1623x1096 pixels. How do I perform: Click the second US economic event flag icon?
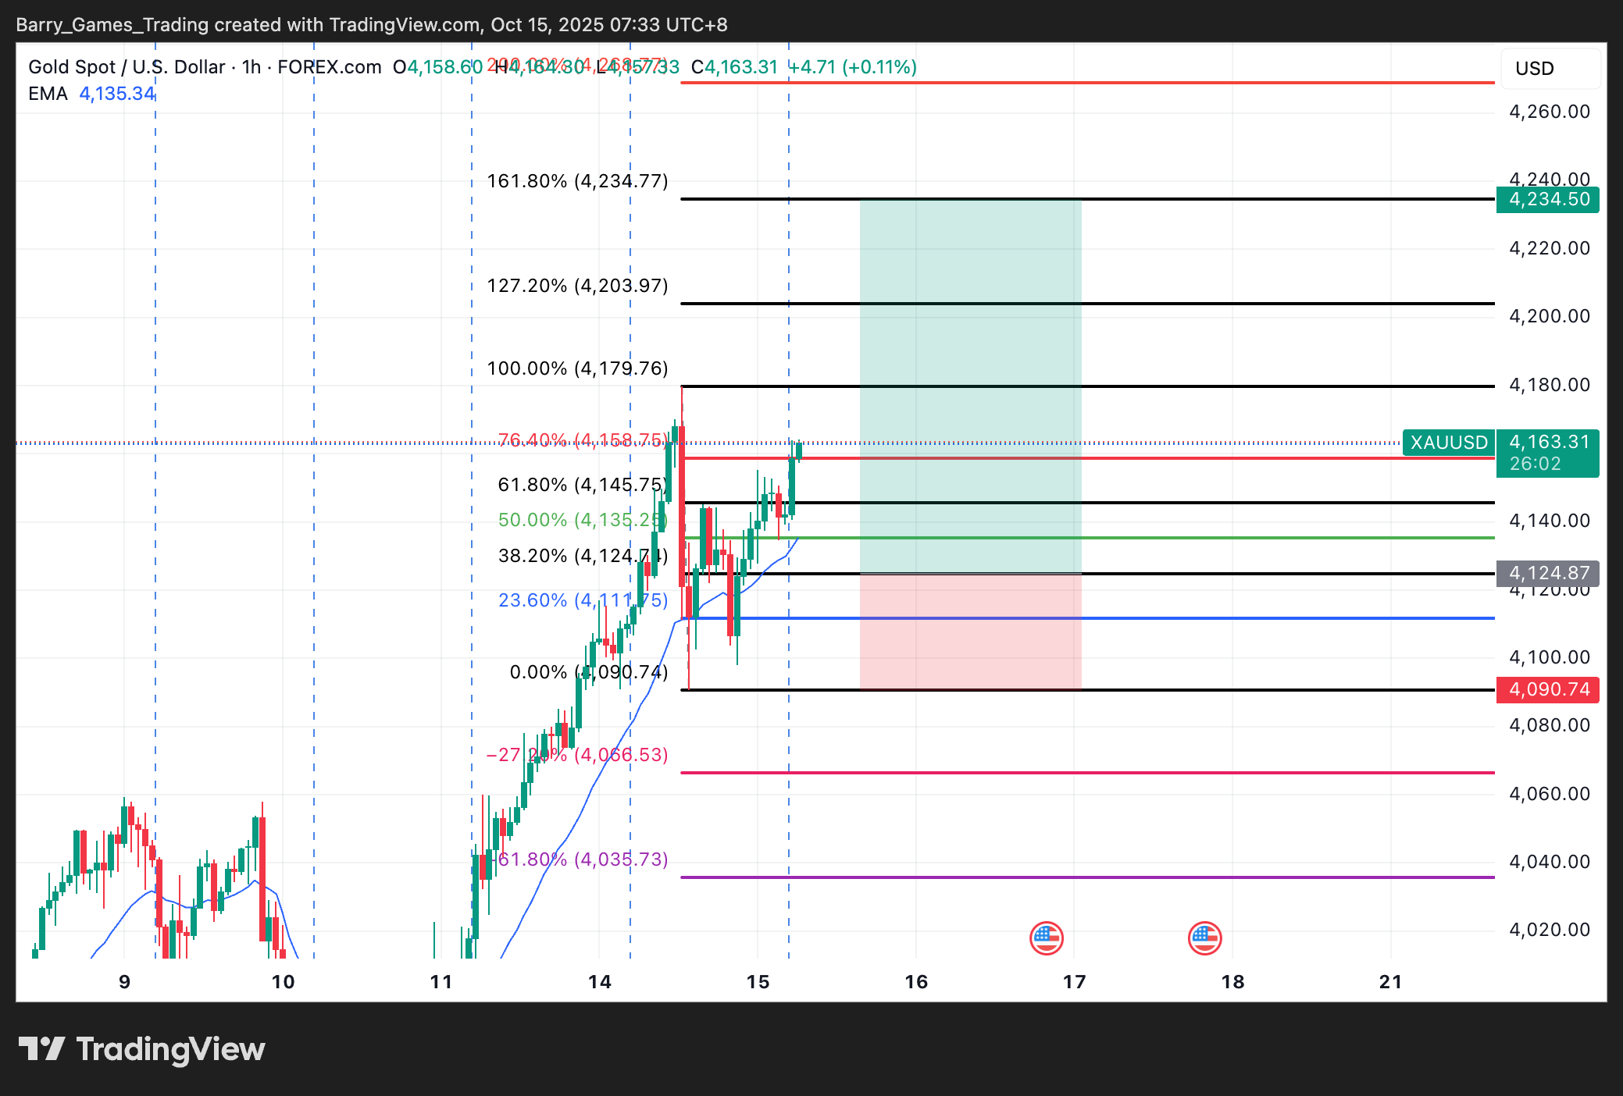(1204, 938)
